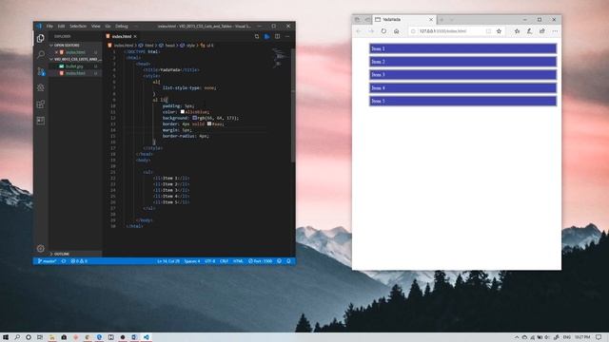
Task: Click the editor minimap
Action: click(x=280, y=58)
